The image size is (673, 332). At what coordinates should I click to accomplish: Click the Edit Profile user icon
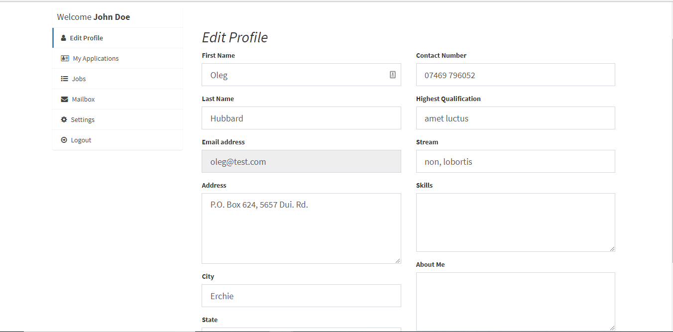tap(63, 38)
